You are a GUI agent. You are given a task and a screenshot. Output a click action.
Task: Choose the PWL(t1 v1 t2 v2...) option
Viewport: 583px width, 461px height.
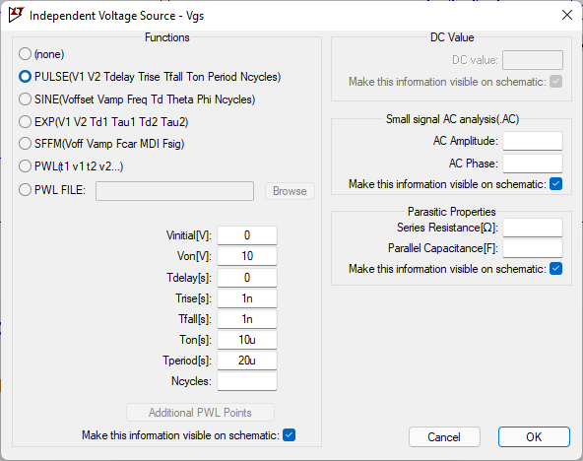click(25, 166)
